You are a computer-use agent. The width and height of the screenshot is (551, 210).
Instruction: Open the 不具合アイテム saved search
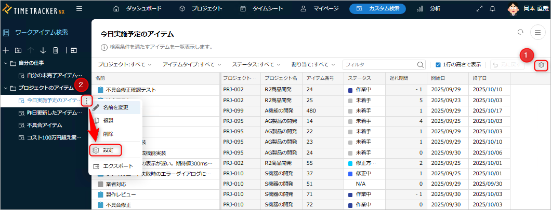coord(44,125)
